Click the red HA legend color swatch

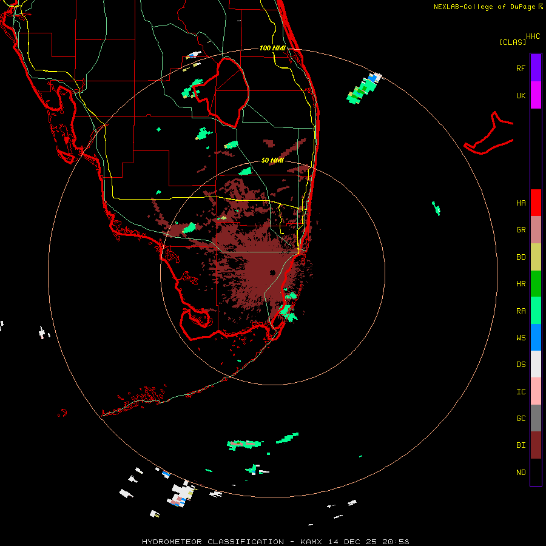536,203
